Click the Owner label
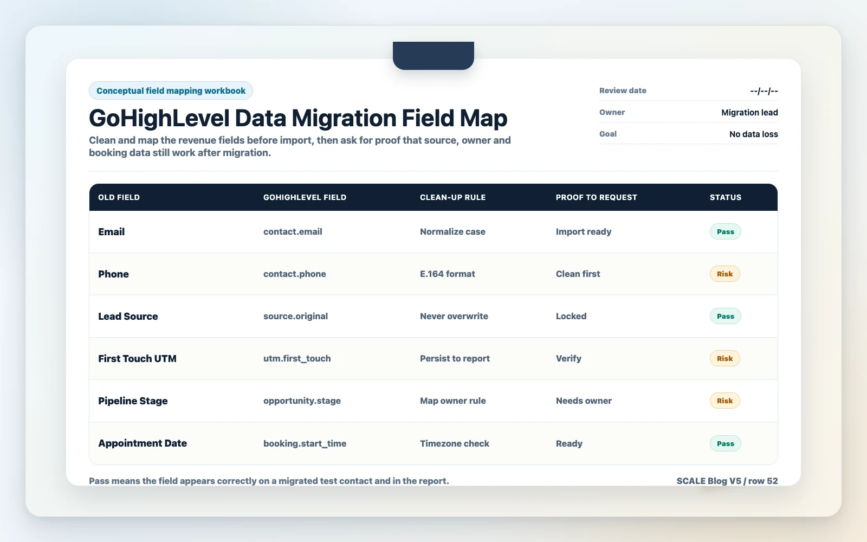The width and height of the screenshot is (867, 542). (612, 112)
